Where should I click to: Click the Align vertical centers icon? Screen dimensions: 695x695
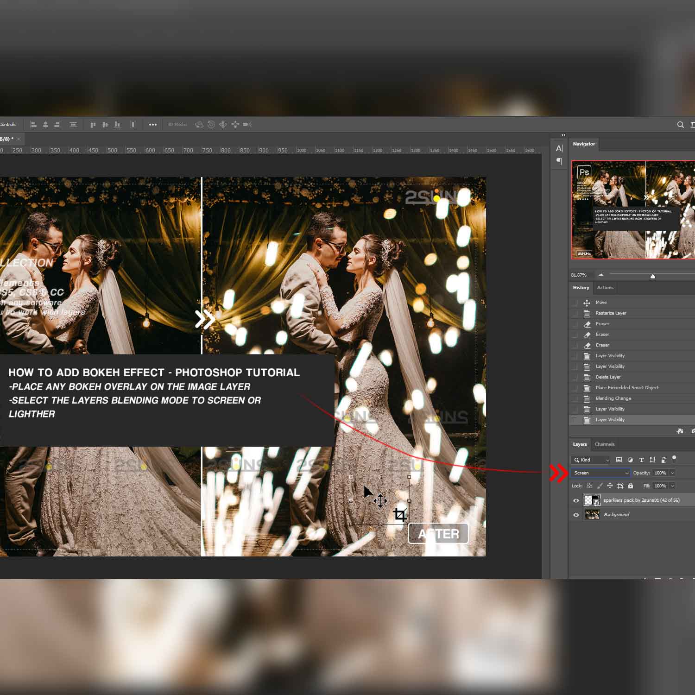click(105, 125)
